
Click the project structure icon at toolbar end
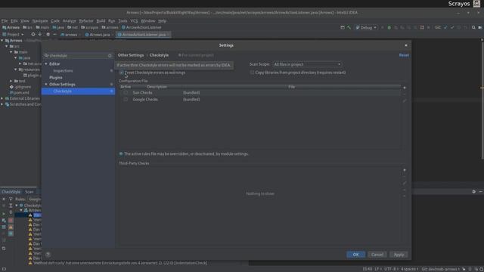point(480,27)
